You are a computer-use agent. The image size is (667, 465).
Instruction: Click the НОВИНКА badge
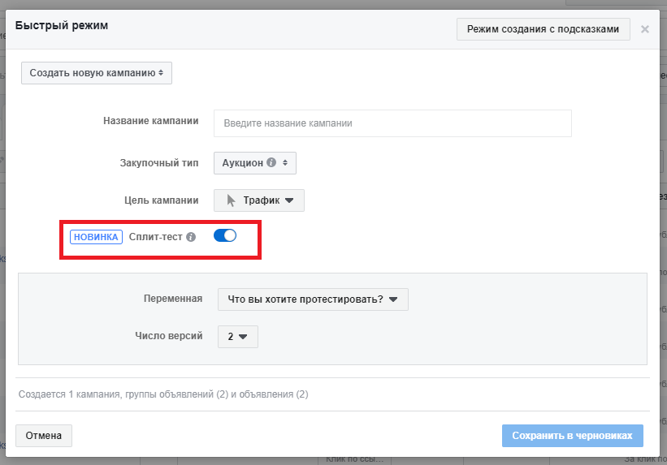tap(96, 237)
